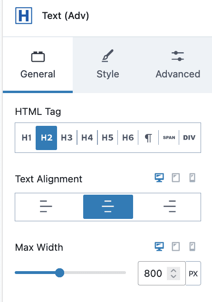The height and width of the screenshot is (302, 212).
Task: Open the PX unit selector
Action: [x=193, y=274]
